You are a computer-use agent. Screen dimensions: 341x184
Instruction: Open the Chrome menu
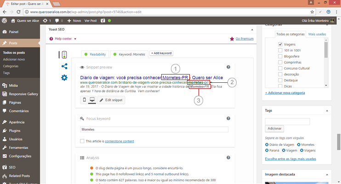(336, 12)
